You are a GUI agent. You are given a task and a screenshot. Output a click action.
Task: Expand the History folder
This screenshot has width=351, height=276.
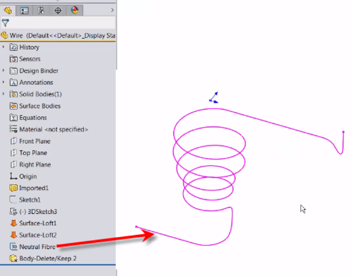(3, 47)
